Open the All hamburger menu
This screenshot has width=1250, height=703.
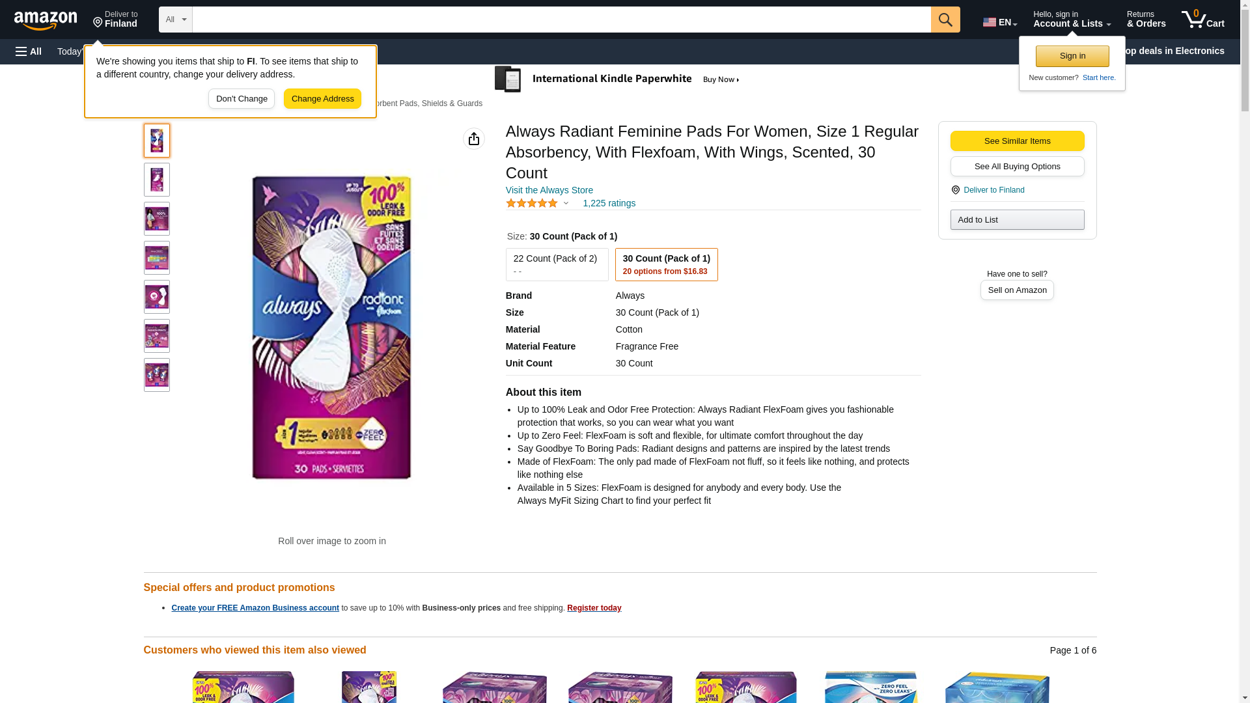coord(29,51)
